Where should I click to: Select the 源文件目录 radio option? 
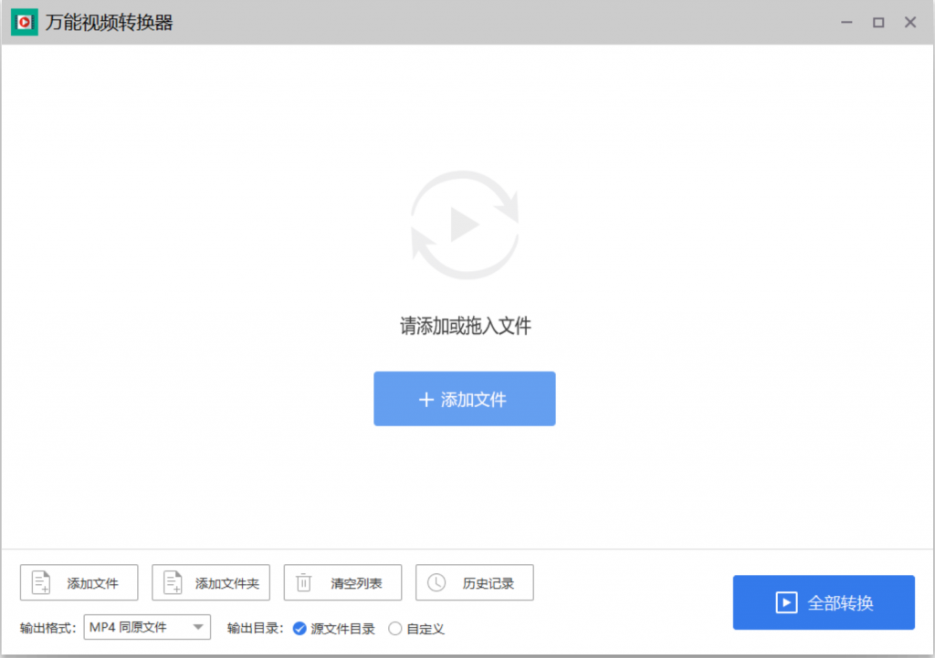coord(333,629)
